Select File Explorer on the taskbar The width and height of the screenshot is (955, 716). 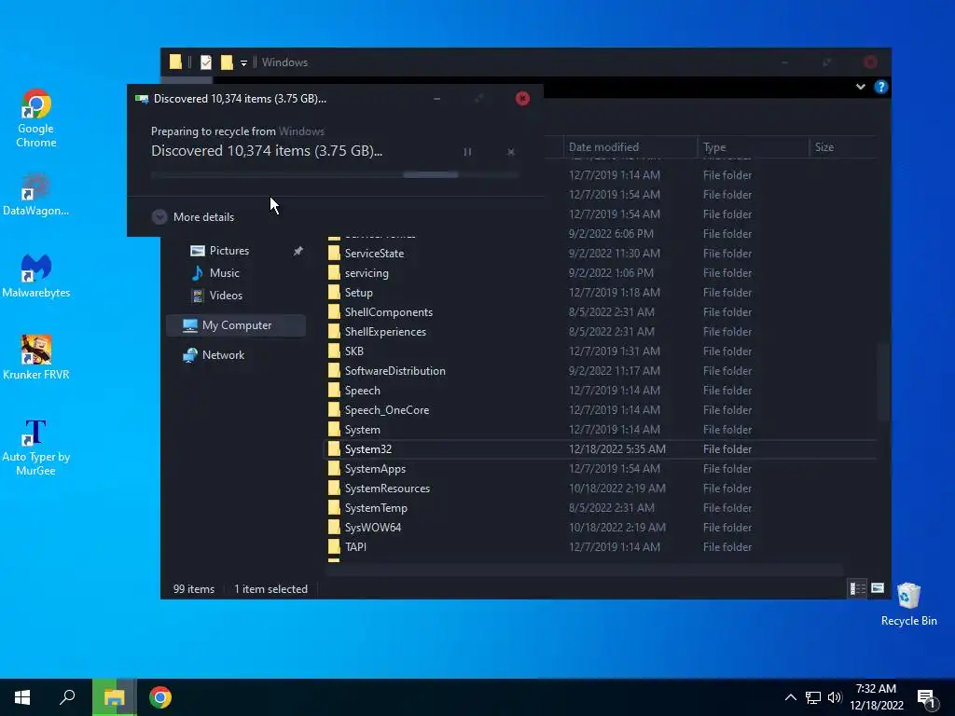[114, 697]
